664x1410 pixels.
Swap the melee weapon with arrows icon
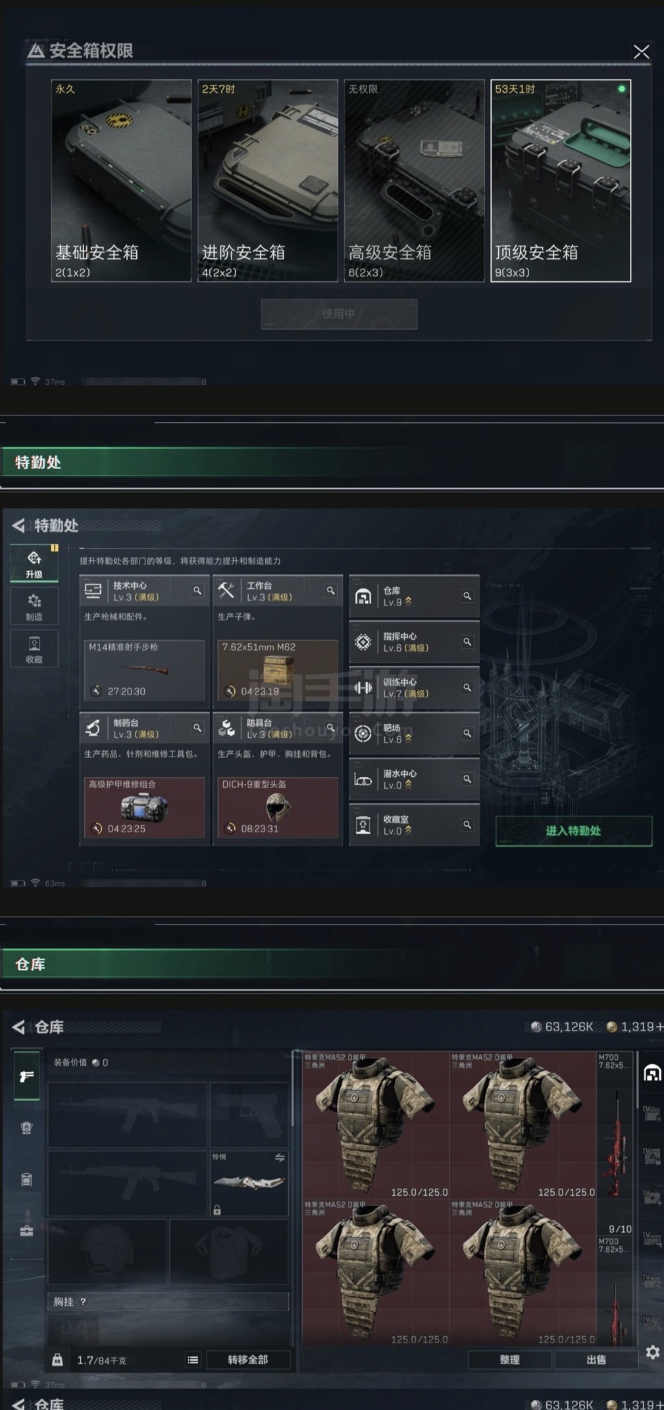pos(280,1158)
